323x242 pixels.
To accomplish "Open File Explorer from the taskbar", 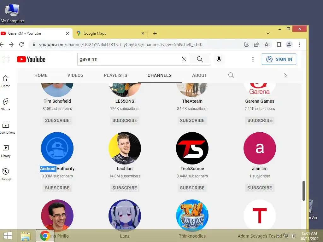I will point(26,236).
